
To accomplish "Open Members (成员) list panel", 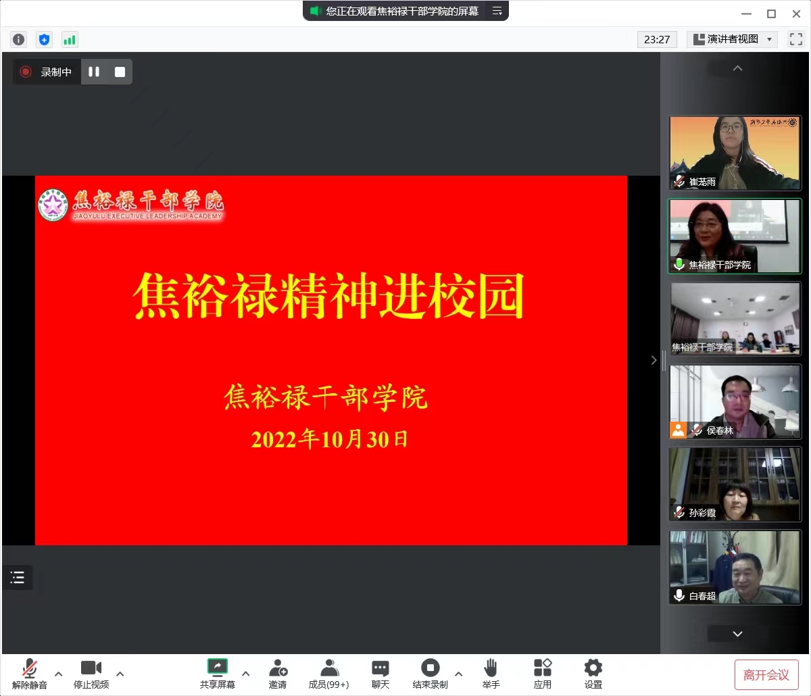I will (329, 674).
